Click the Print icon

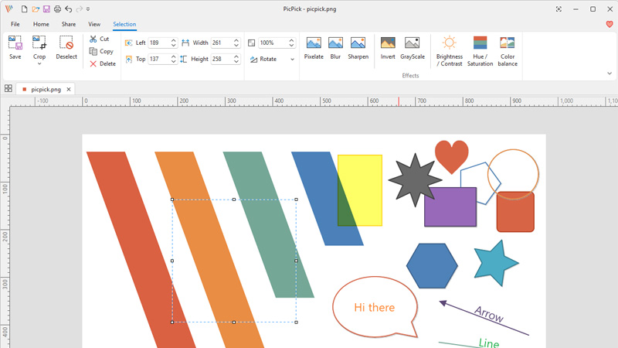pos(57,9)
